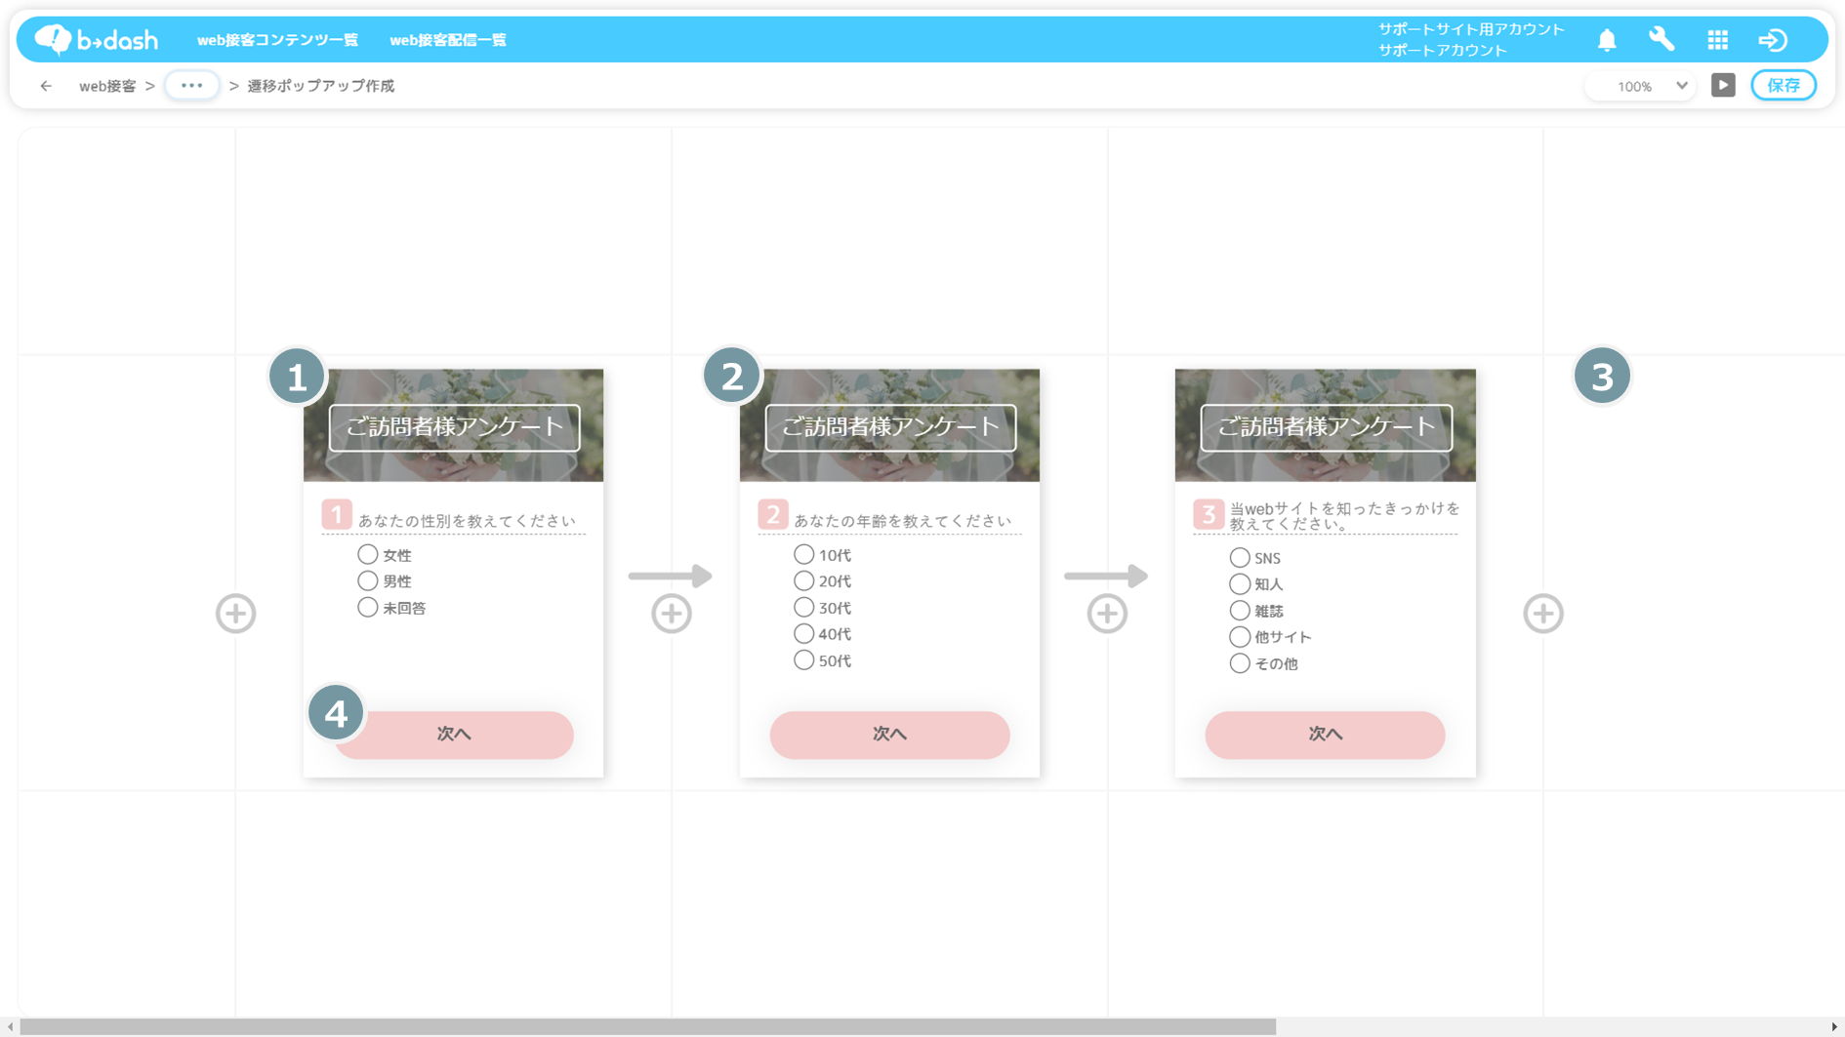
Task: Click the logout arrow icon
Action: (1773, 40)
